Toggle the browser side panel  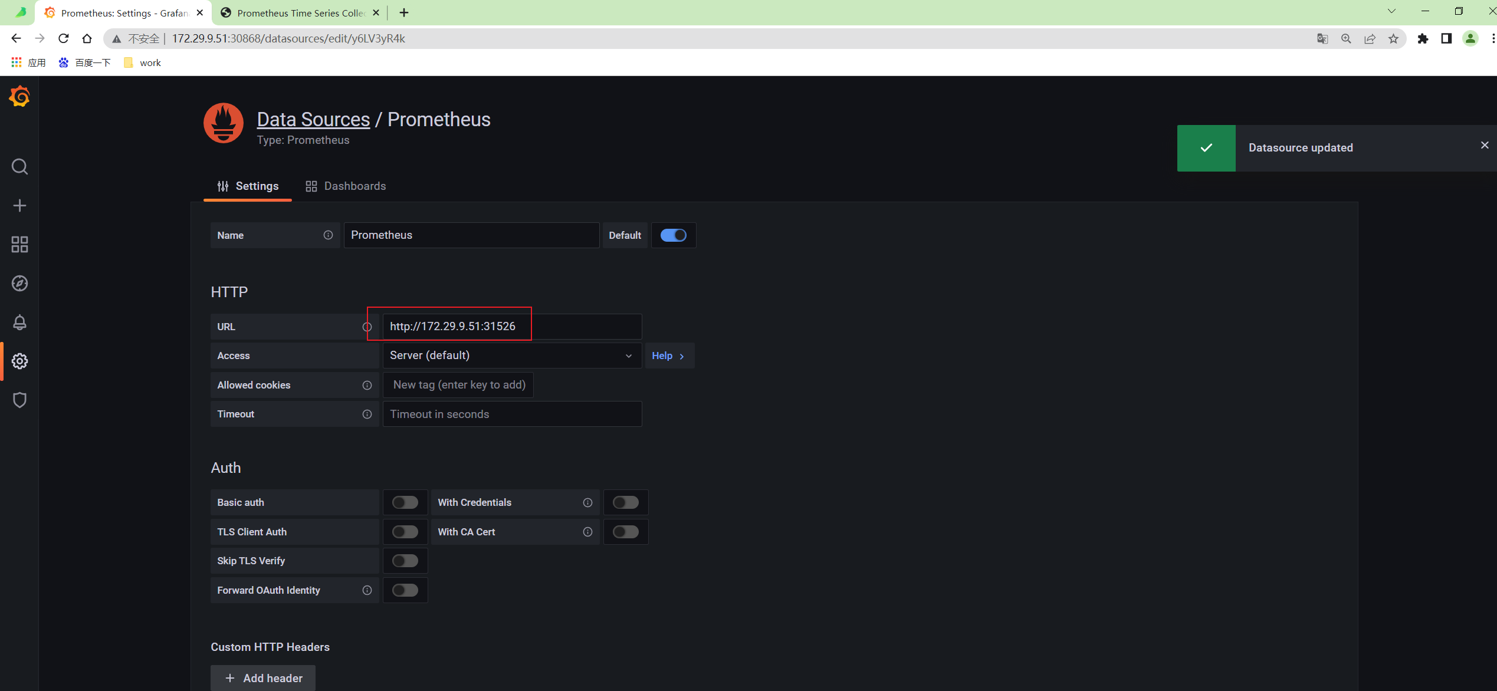[x=1446, y=39]
